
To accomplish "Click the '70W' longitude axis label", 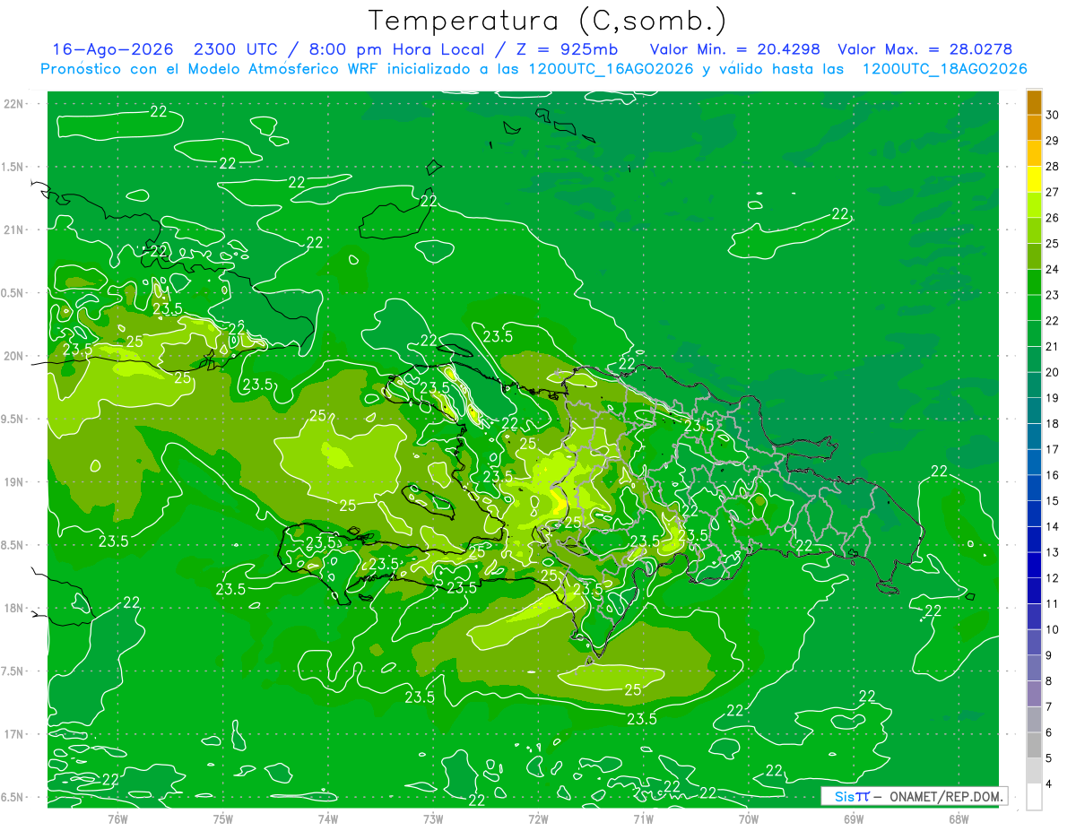I will 749,818.
